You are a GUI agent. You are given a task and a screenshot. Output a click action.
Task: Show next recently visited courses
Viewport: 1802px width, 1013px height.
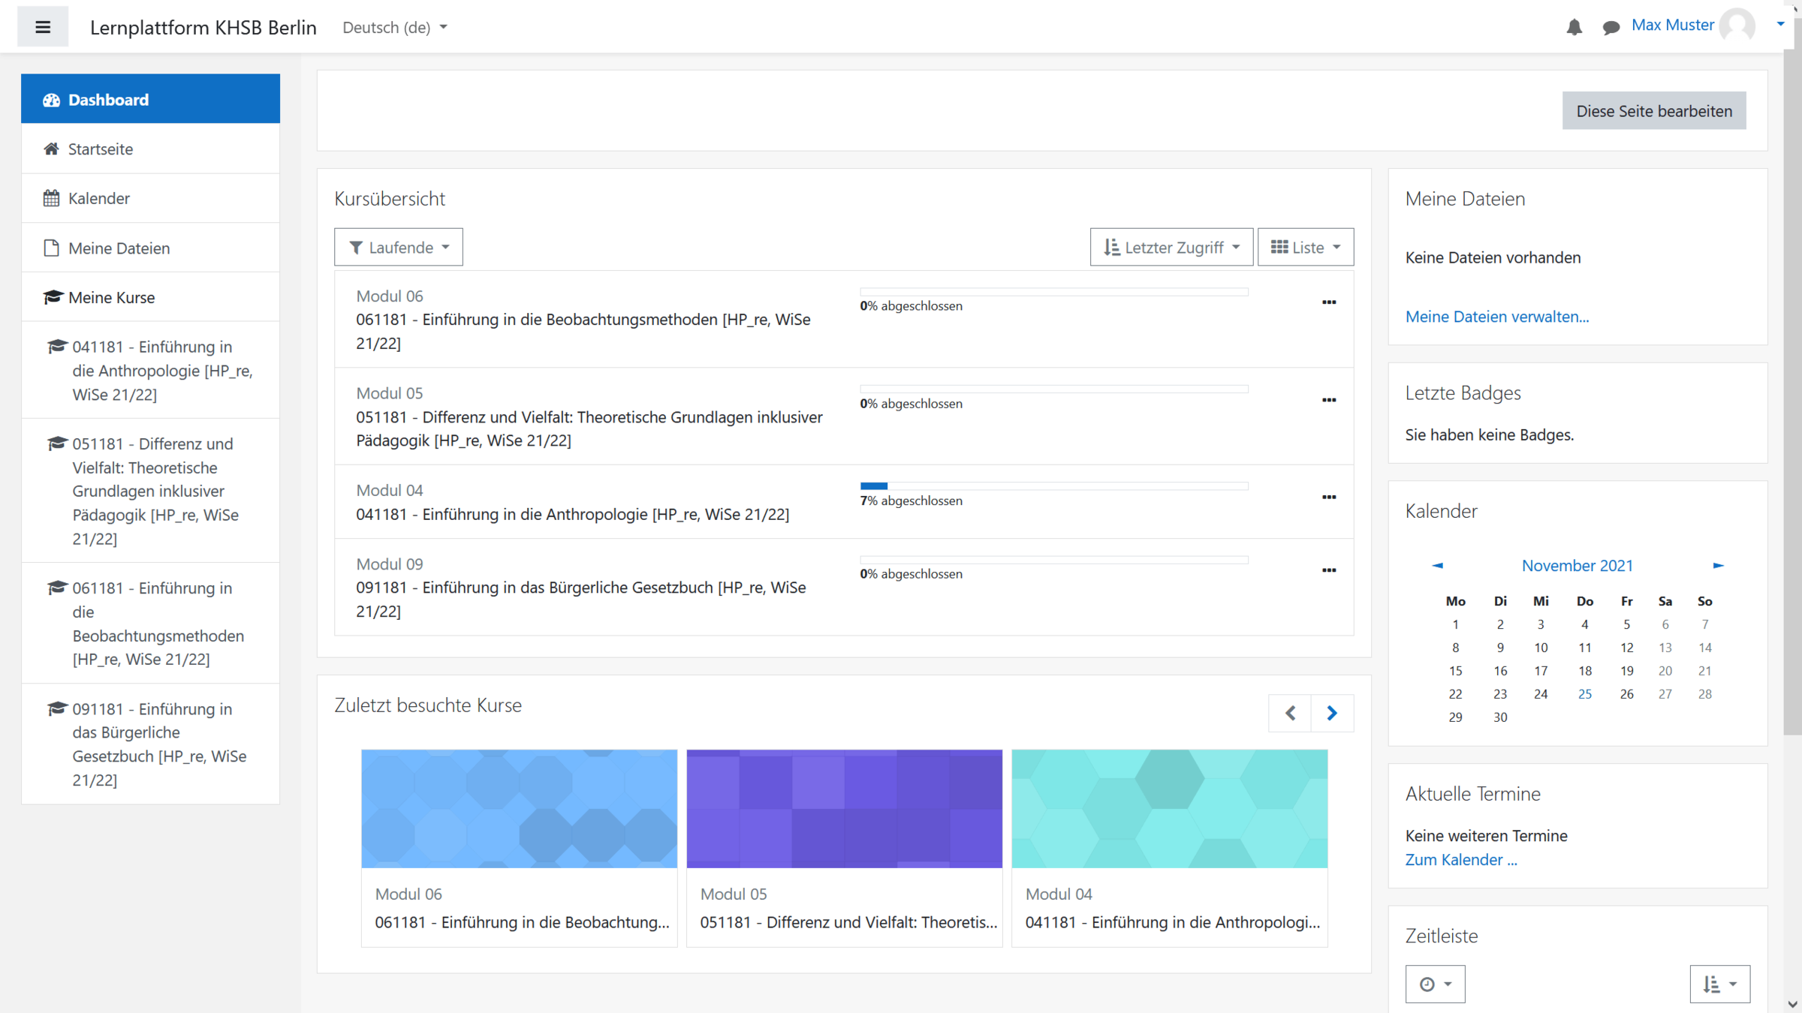click(x=1331, y=713)
